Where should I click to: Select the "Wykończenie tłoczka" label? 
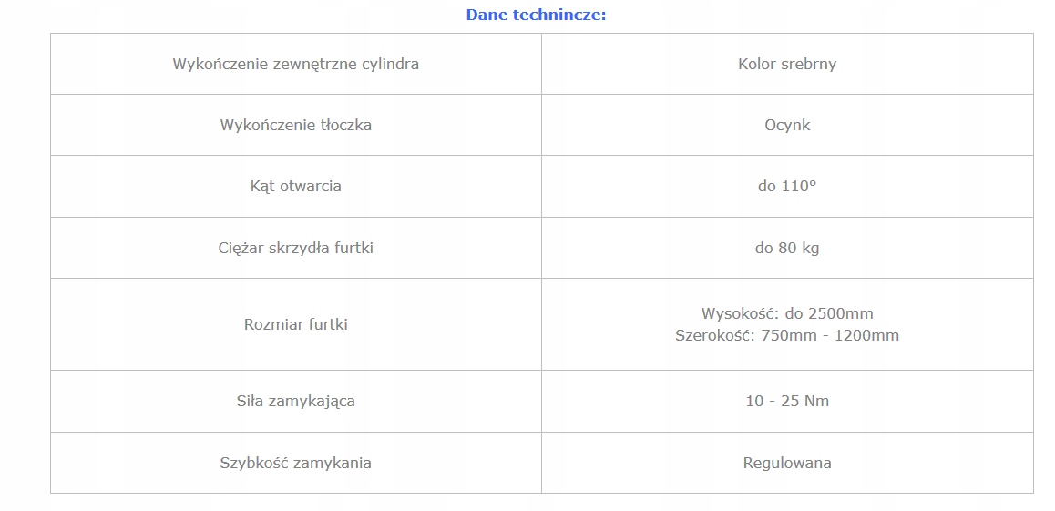[296, 126]
